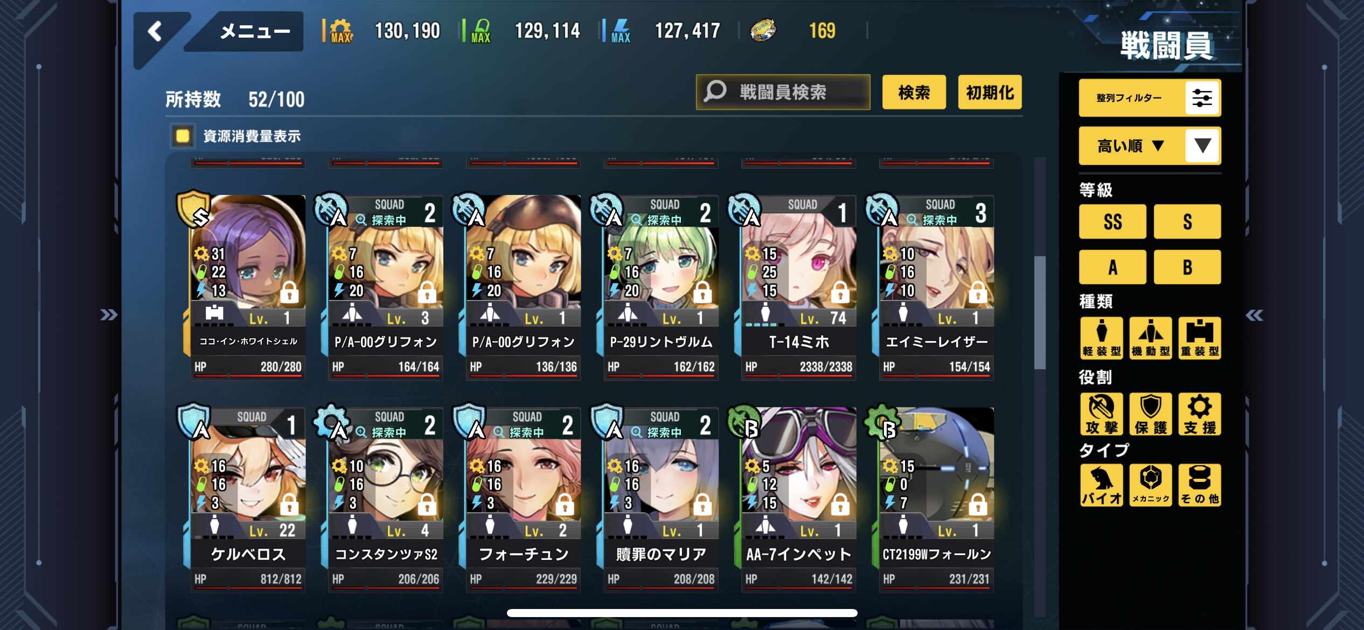
Task: Select the 機動型 mobile type filter icon
Action: tap(1151, 338)
